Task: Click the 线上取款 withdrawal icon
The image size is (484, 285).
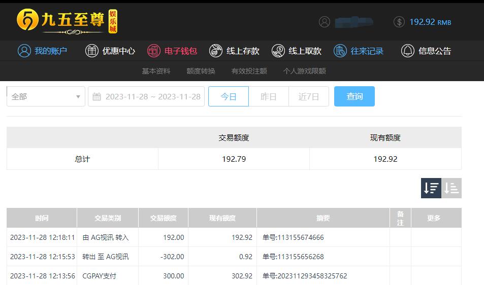Action: coord(278,51)
